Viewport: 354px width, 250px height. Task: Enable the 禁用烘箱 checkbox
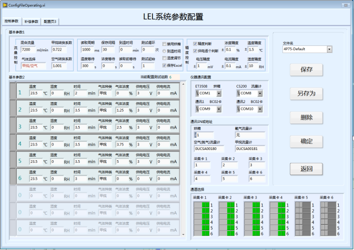tap(164, 44)
